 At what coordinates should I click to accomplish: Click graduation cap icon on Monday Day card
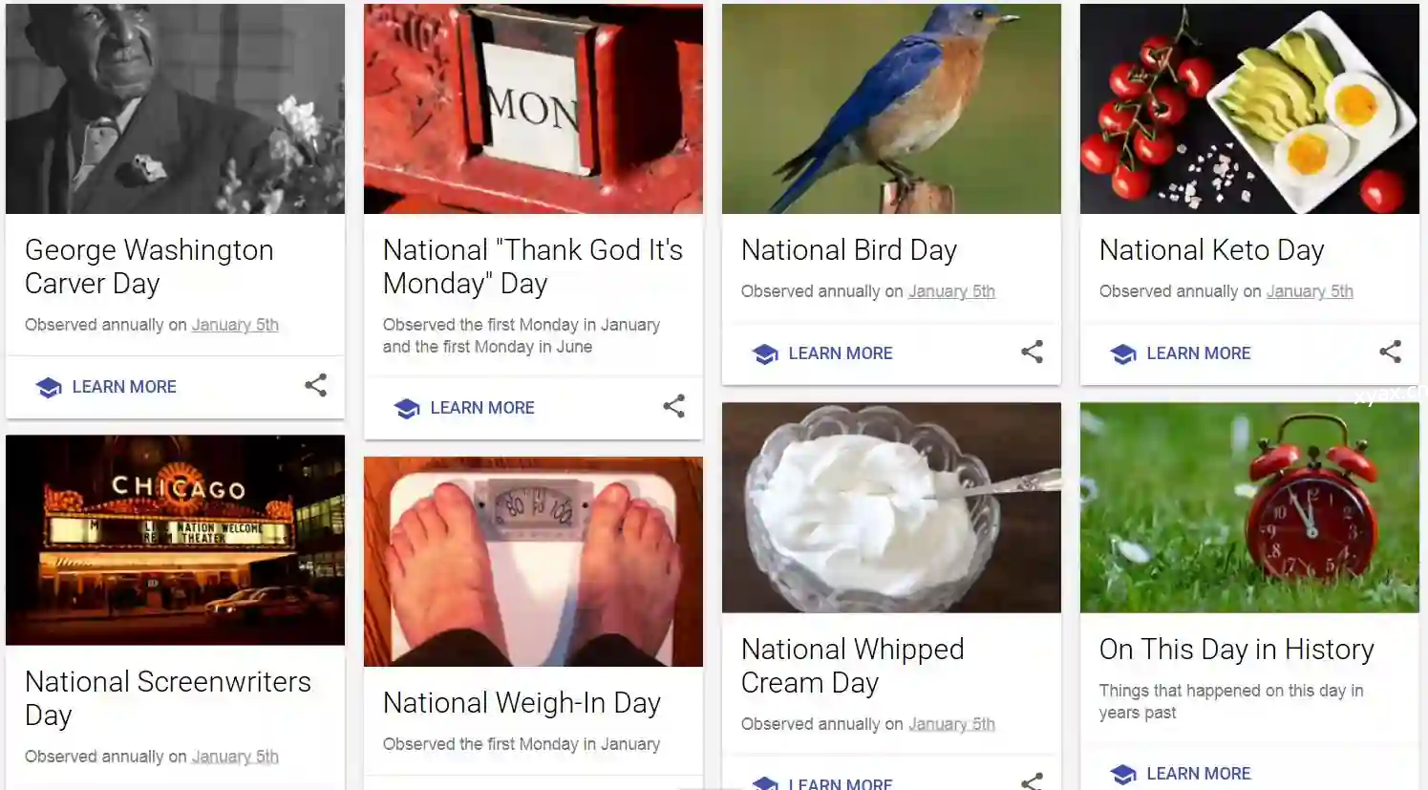[407, 408]
